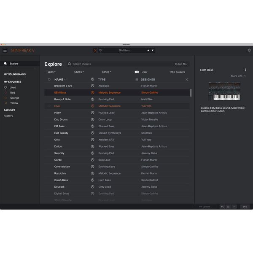253x253 pixels.
Task: Open My Sound Banks in the sidebar
Action: (15, 74)
